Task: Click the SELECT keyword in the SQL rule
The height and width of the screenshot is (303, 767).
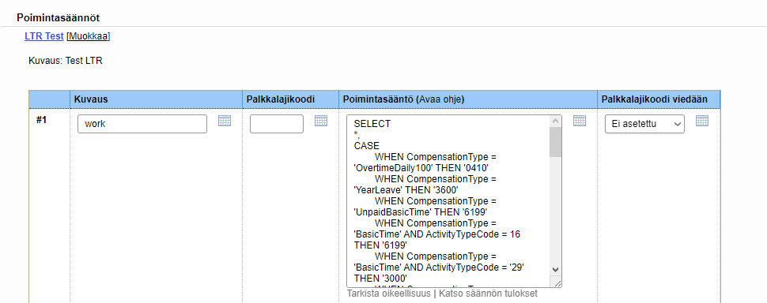Action: (372, 124)
